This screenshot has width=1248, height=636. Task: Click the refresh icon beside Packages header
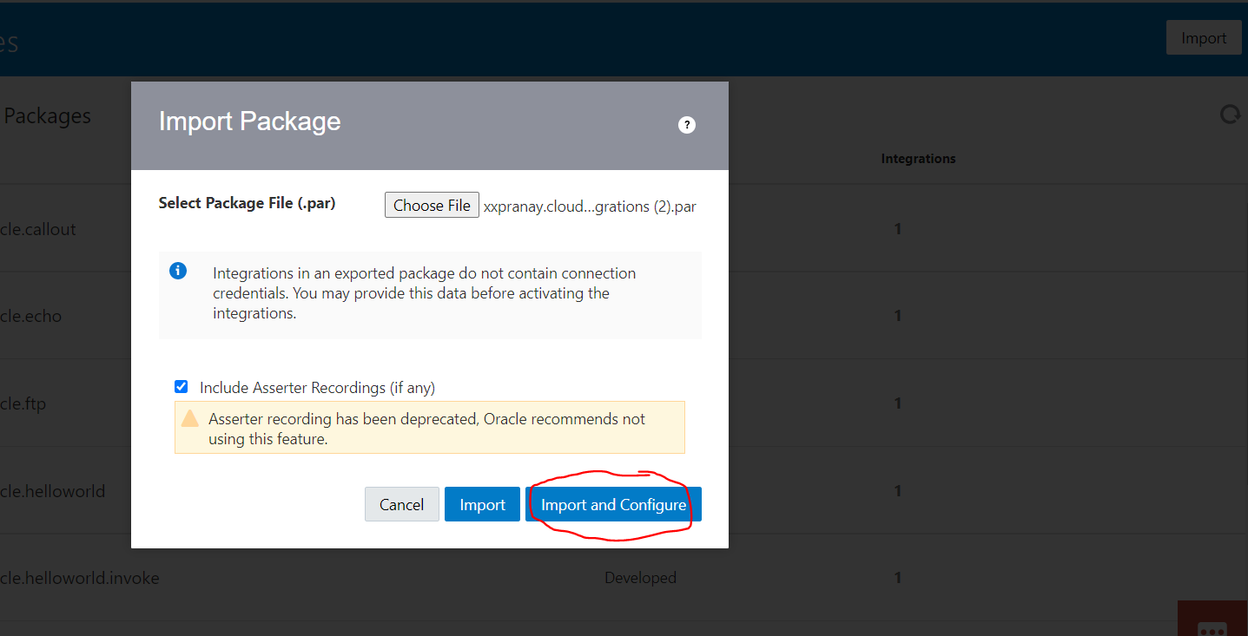coord(1230,115)
